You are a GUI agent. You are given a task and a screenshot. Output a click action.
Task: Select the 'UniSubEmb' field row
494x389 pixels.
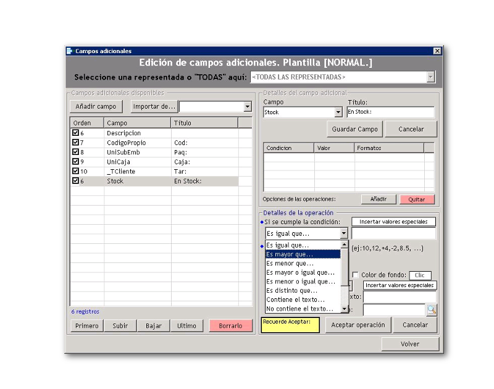(x=154, y=152)
